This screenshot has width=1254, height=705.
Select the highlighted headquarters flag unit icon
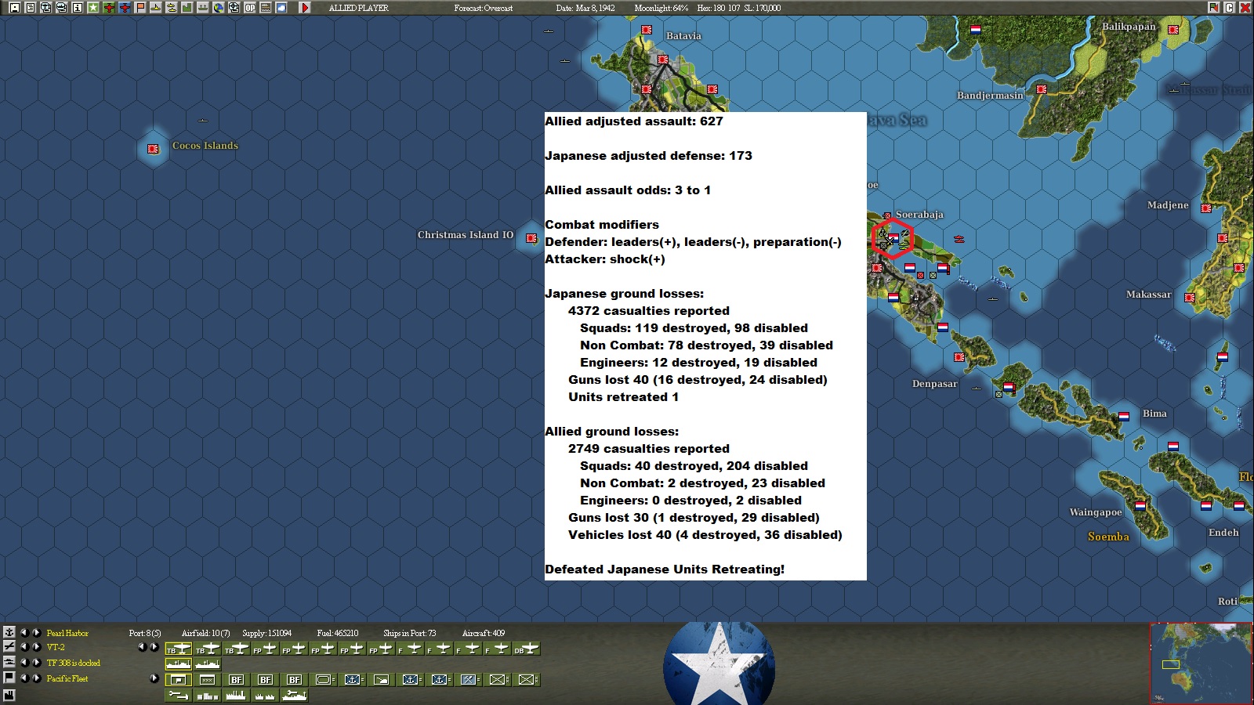pyautogui.click(x=179, y=679)
